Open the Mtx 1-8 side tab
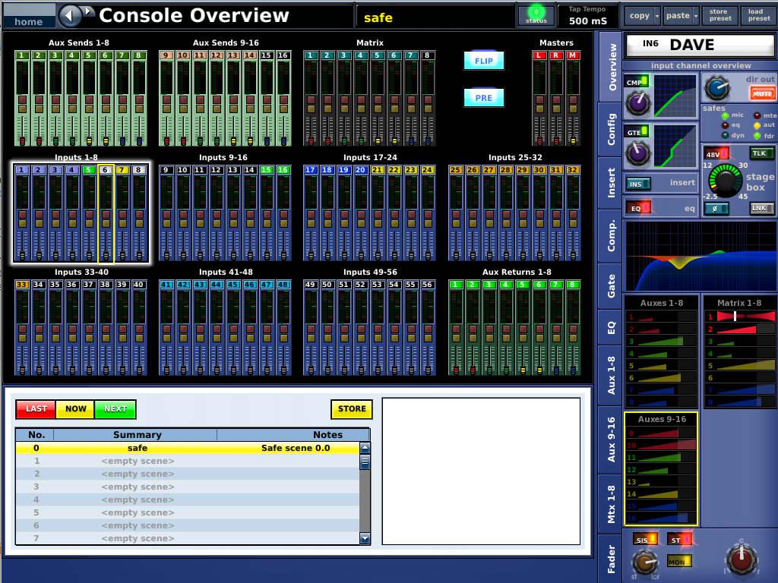The image size is (778, 583). pyautogui.click(x=612, y=504)
